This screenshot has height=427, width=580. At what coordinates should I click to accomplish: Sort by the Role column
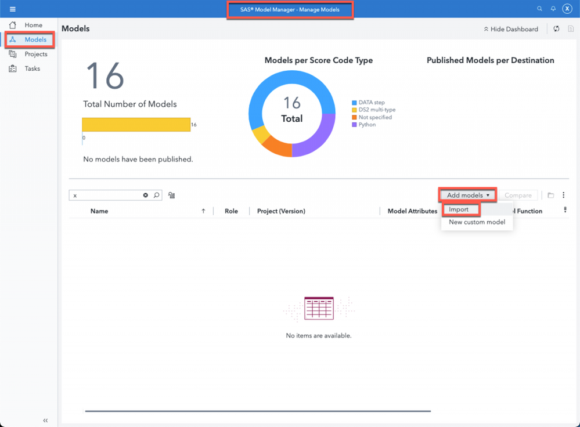pos(231,211)
